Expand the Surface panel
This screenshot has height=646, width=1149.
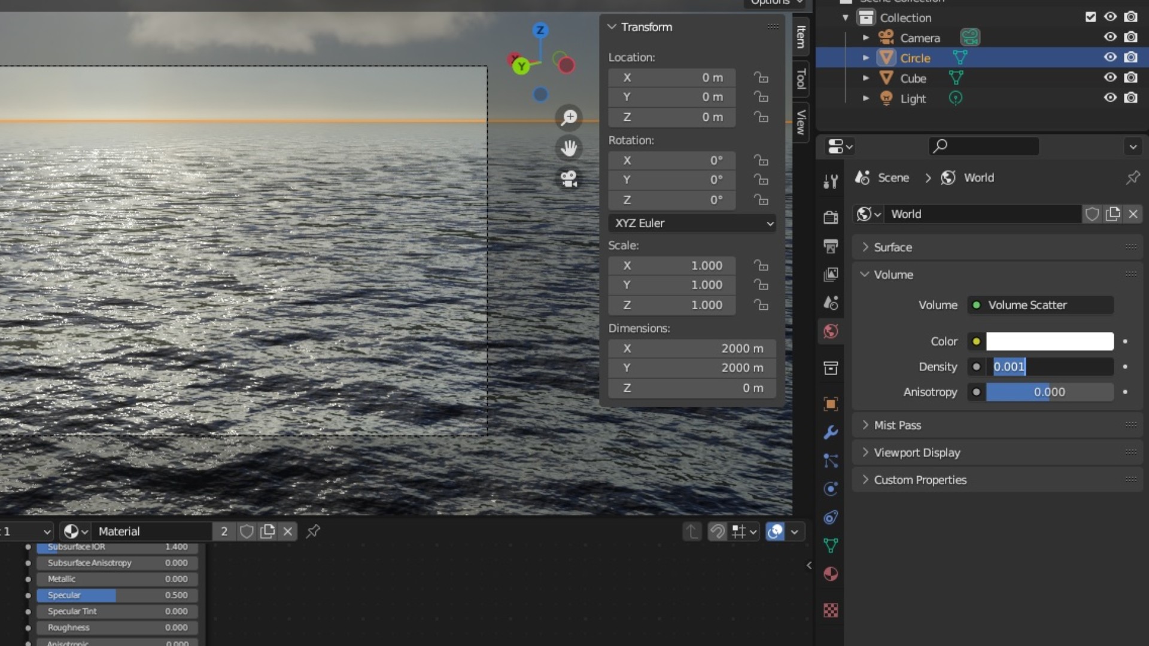pyautogui.click(x=893, y=247)
